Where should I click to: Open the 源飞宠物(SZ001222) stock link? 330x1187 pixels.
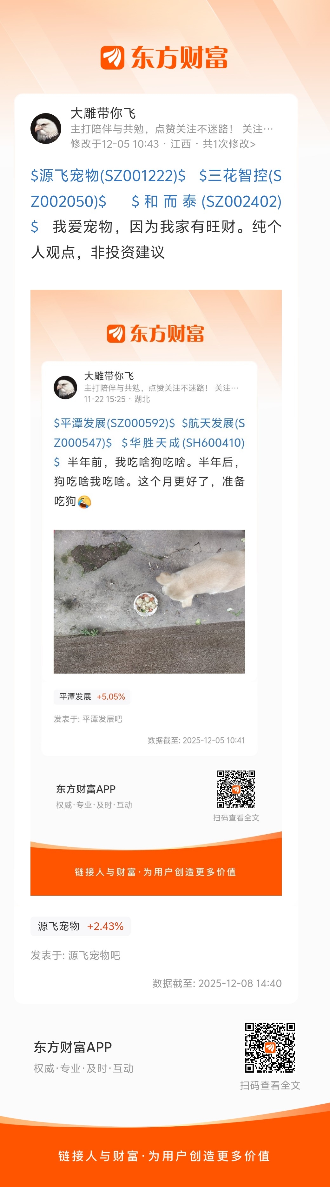tap(108, 176)
